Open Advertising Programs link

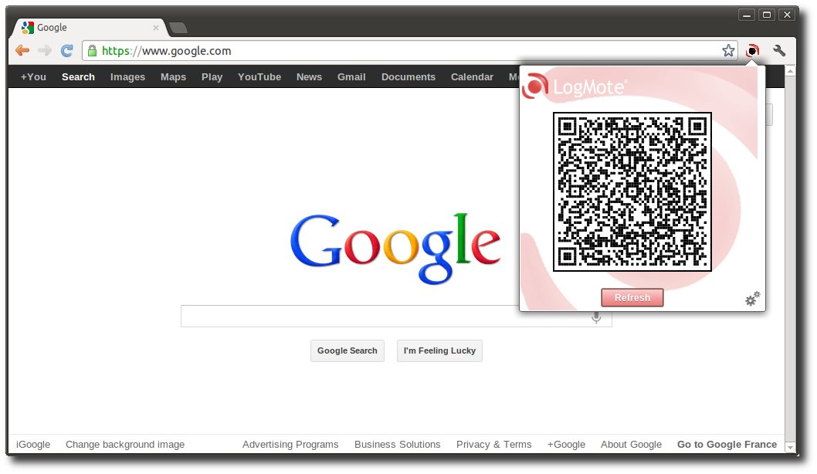tap(290, 445)
